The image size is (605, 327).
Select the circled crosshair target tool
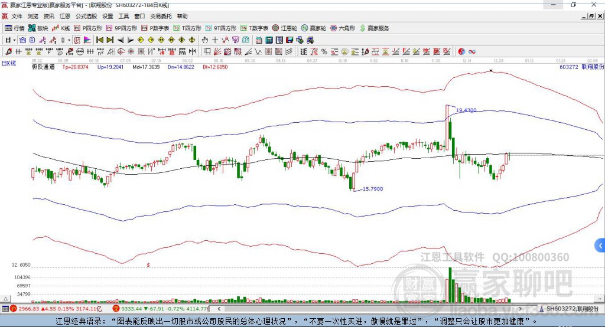click(121, 51)
